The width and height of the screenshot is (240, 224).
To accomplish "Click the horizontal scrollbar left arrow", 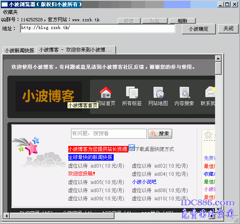I will (x=7, y=216).
